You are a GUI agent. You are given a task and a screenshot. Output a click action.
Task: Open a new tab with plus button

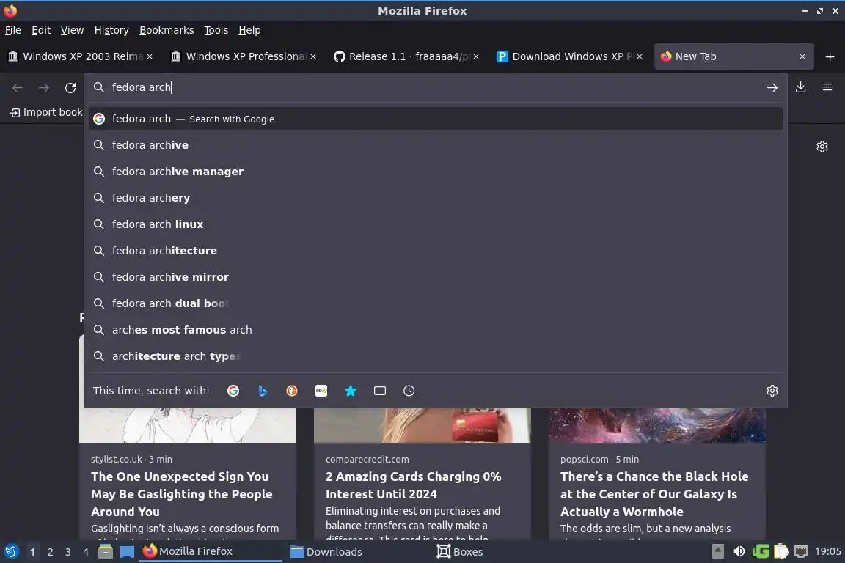coord(830,56)
